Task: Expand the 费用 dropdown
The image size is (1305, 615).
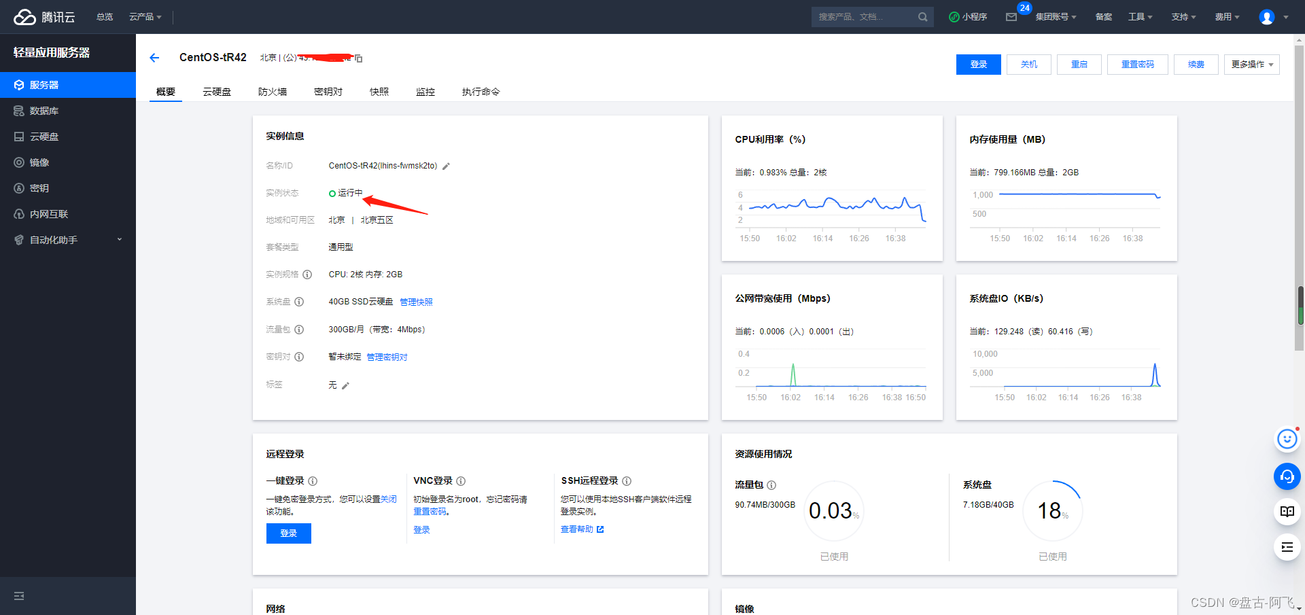Action: pyautogui.click(x=1227, y=17)
